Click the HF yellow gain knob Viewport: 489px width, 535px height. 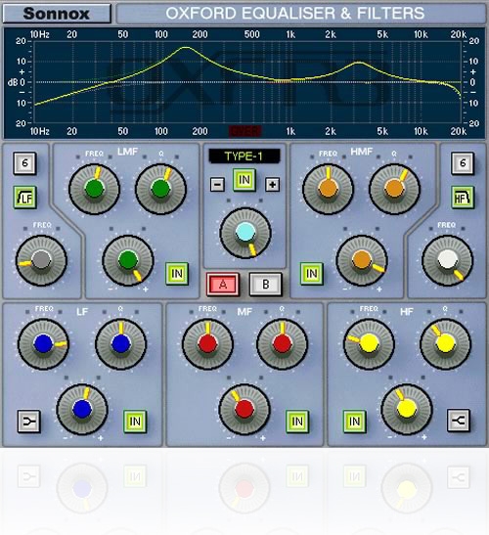407,410
